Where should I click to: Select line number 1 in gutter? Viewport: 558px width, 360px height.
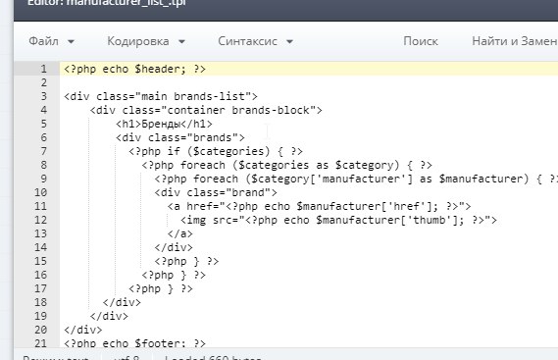tap(43, 69)
